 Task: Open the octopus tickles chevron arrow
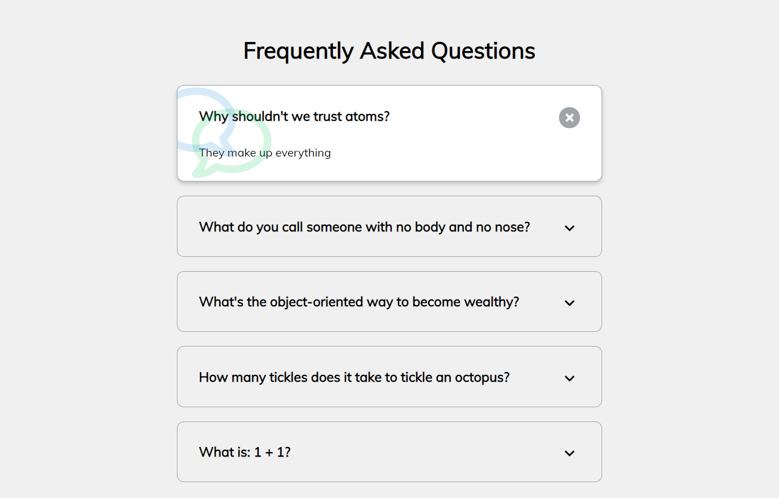(x=569, y=378)
